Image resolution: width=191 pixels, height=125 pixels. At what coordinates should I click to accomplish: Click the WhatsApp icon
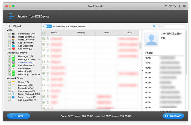coord(13,71)
